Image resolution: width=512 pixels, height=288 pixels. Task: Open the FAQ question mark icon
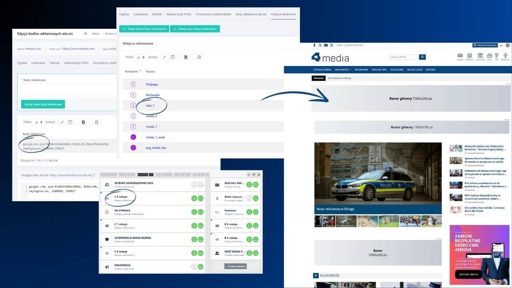point(496,56)
